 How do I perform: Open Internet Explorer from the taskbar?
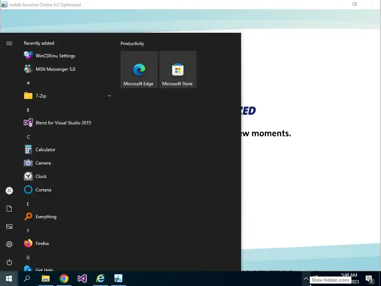click(100, 279)
